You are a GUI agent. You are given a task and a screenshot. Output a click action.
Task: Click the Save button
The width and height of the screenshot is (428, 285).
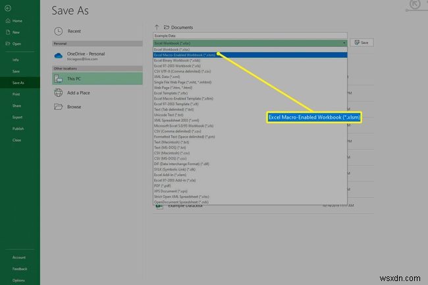coord(361,43)
